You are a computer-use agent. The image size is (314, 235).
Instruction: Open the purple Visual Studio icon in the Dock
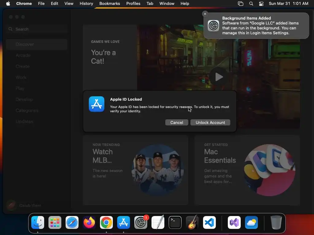(x=234, y=222)
